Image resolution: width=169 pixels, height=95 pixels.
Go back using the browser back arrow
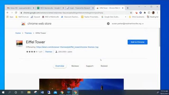click(7, 13)
